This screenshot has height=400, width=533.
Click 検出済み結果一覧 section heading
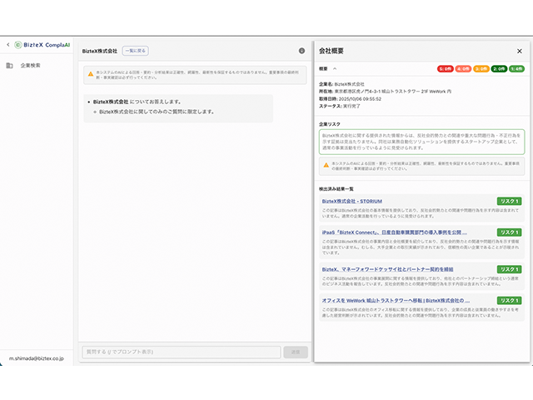[x=336, y=189]
